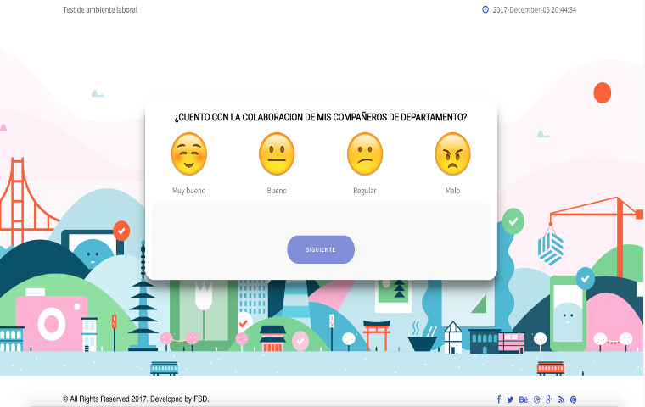Open the Dribbble icon in footer
645x407 pixels.
pyautogui.click(x=536, y=399)
